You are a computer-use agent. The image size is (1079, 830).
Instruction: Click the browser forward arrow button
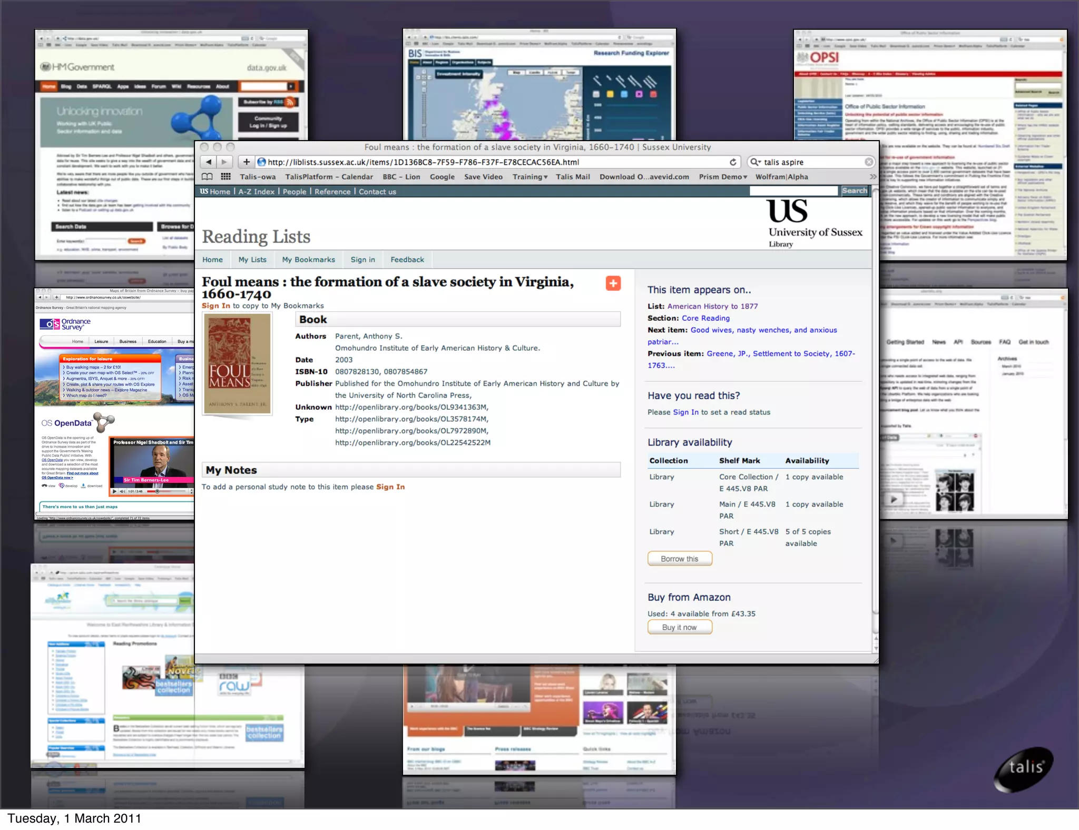pyautogui.click(x=224, y=162)
